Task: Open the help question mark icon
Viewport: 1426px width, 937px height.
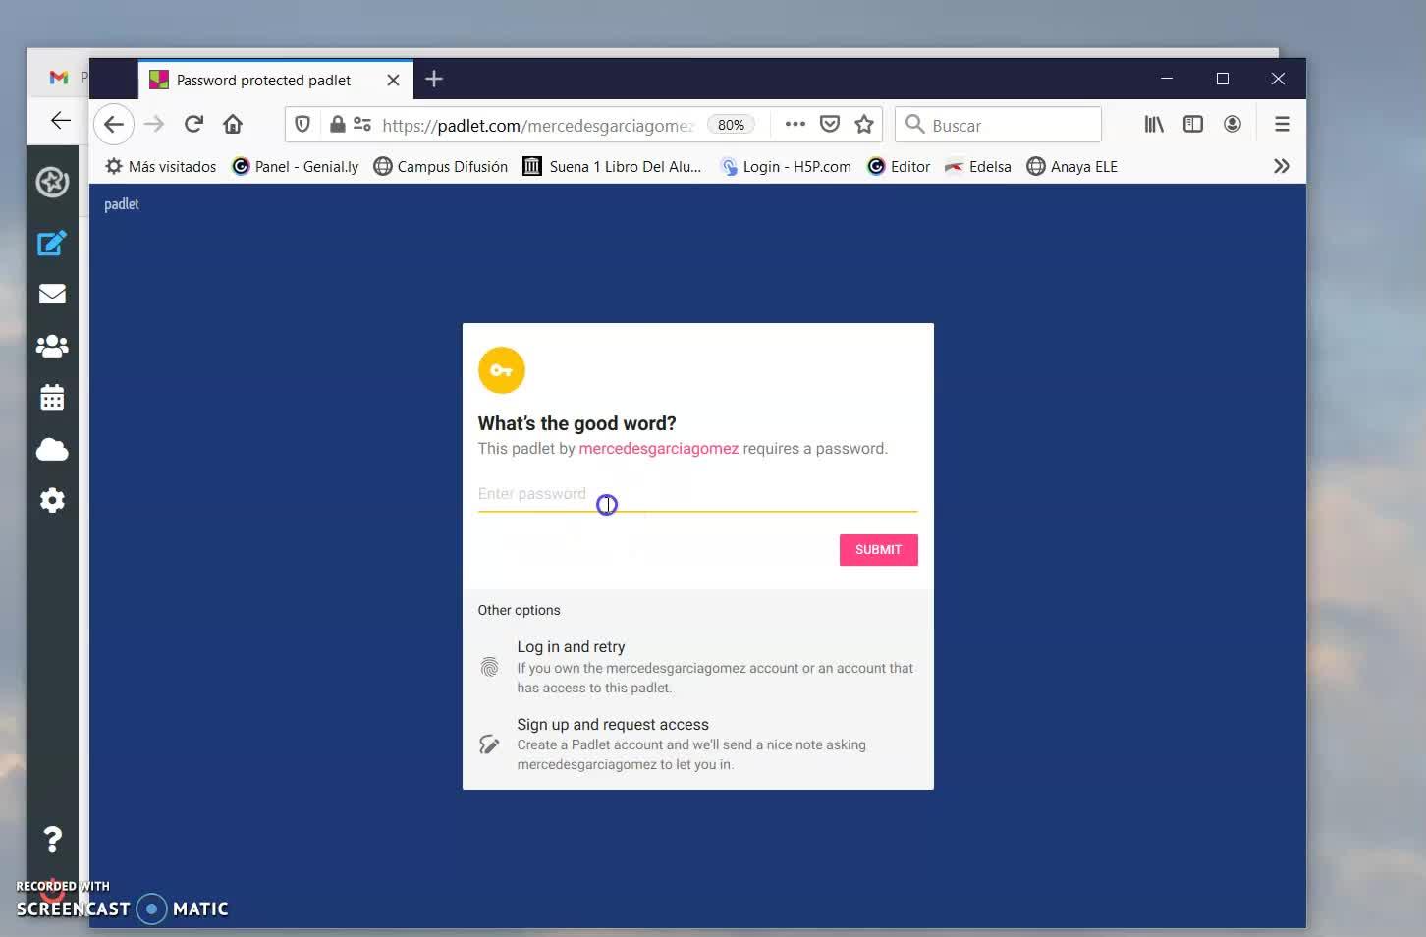Action: (53, 839)
